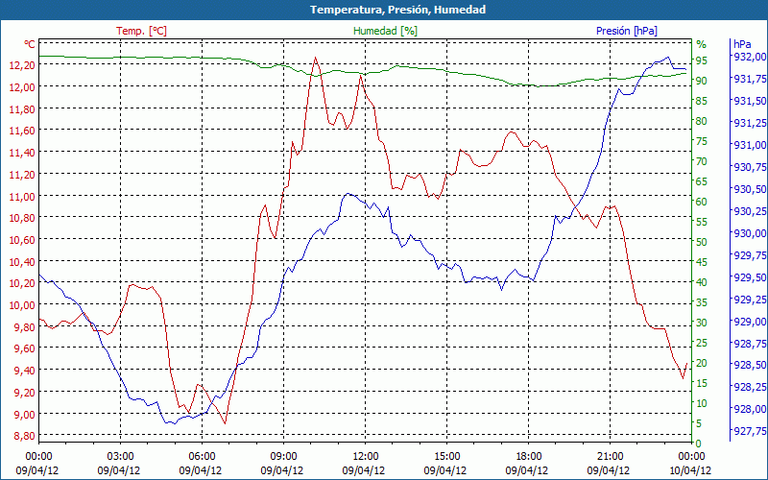Viewport: 768px width, 480px height.
Task: Pick temperature axis value '9,80'
Action: (25, 326)
